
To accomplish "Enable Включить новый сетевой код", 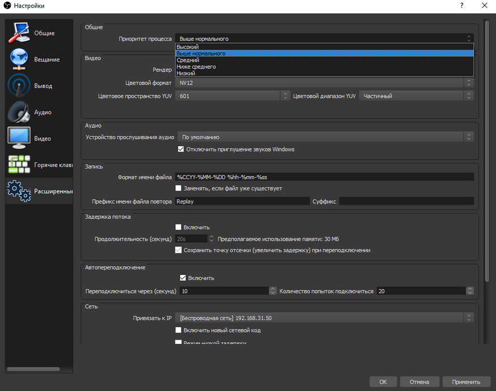I will 178,330.
